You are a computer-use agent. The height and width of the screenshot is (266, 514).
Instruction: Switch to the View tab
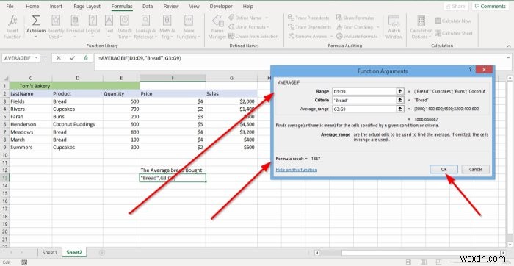pos(194,6)
